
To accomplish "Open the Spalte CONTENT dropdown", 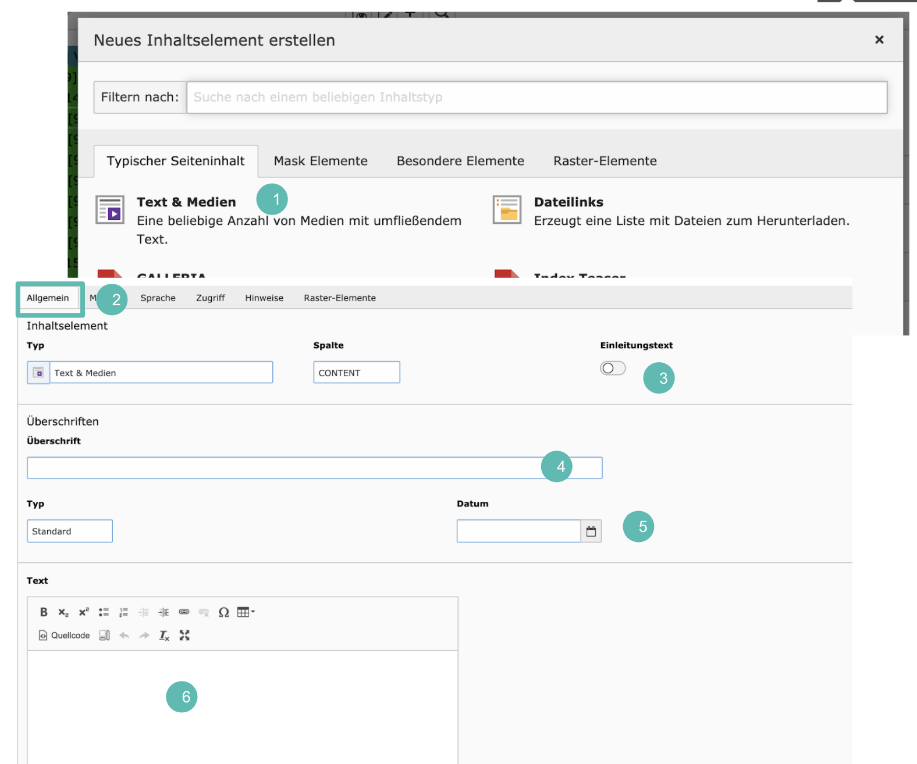I will (x=356, y=373).
